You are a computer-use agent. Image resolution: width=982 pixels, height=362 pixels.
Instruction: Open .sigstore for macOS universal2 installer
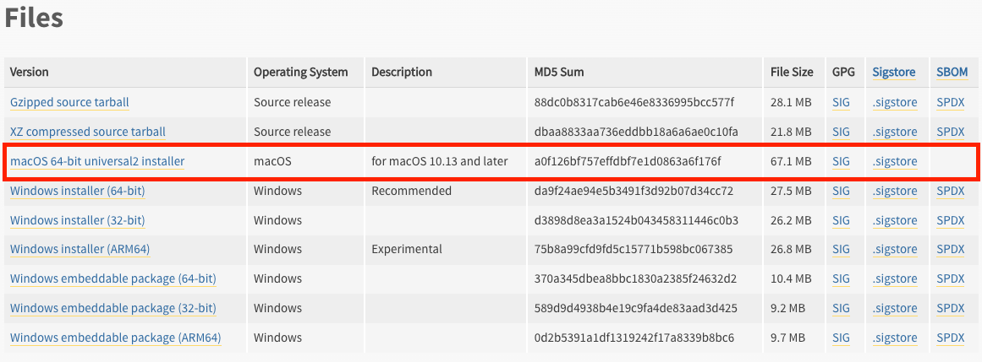(895, 161)
